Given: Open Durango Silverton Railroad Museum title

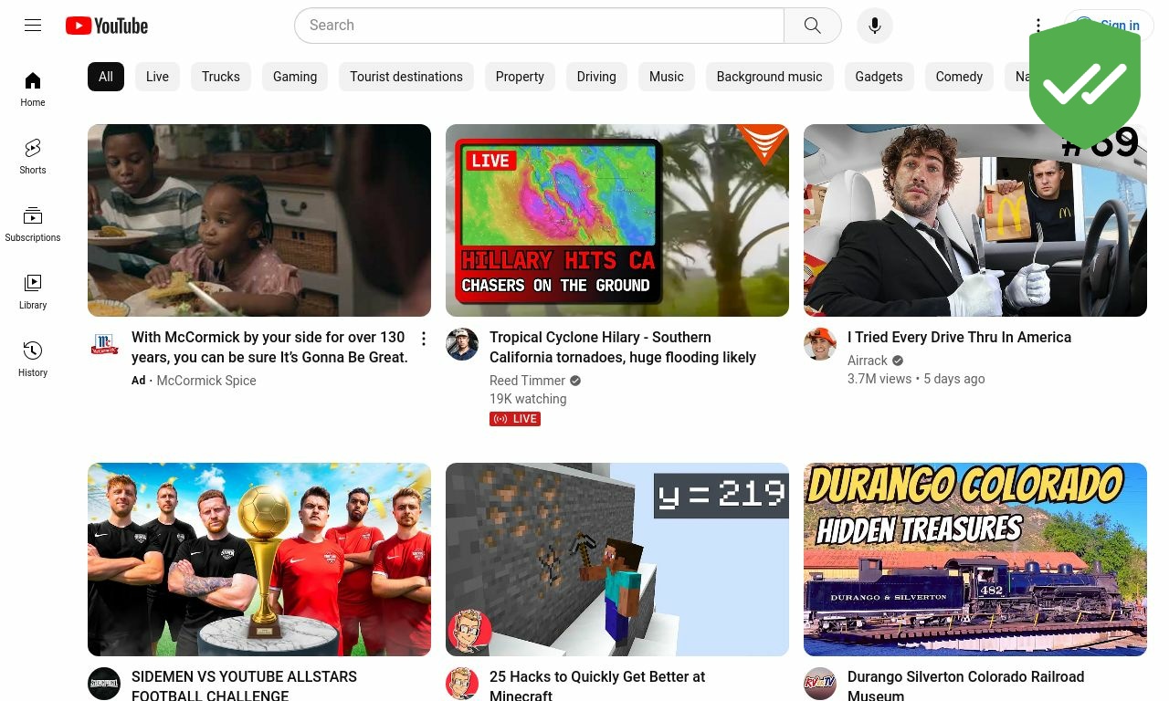Looking at the screenshot, I should 965,686.
